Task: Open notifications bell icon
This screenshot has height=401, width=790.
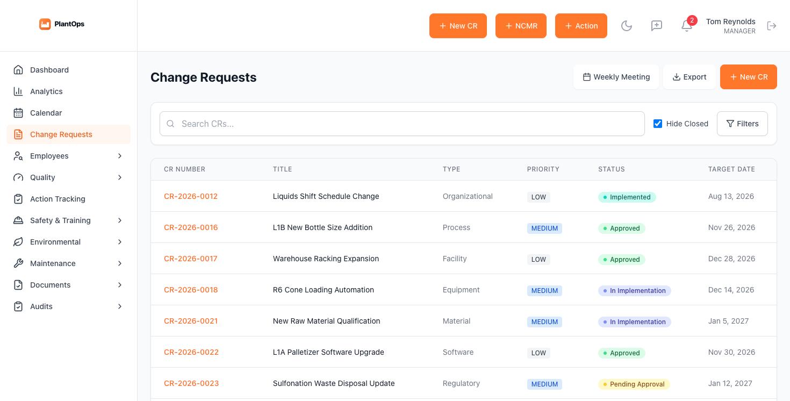Action: coord(686,26)
